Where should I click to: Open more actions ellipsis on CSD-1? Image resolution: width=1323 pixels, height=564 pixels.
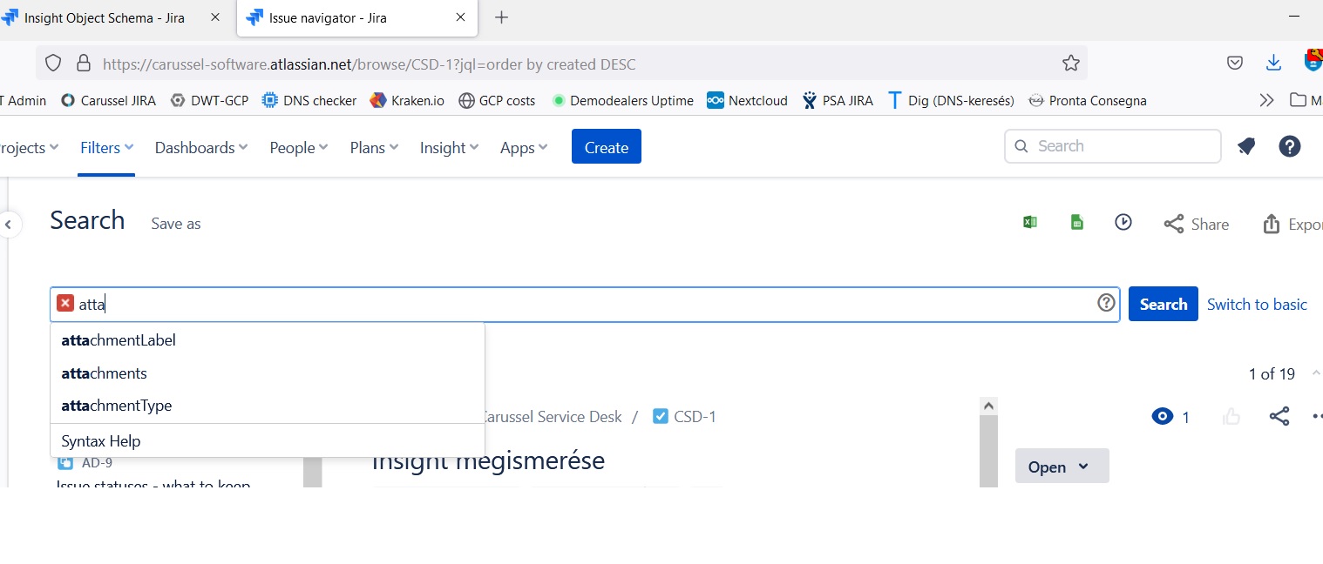coord(1318,416)
